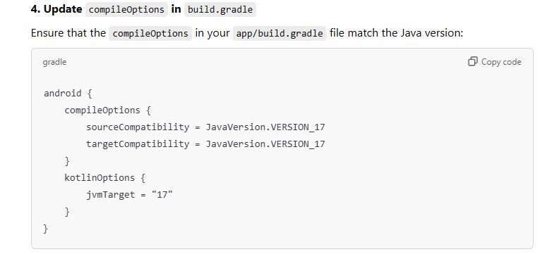Click the "4. Update" heading text

pyautogui.click(x=56, y=9)
